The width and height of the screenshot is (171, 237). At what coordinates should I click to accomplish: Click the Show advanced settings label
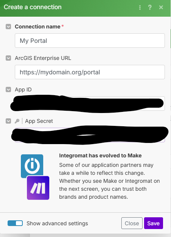point(57,223)
